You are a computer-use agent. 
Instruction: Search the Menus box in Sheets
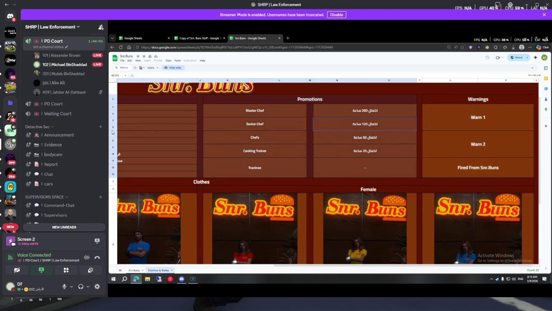(x=122, y=68)
